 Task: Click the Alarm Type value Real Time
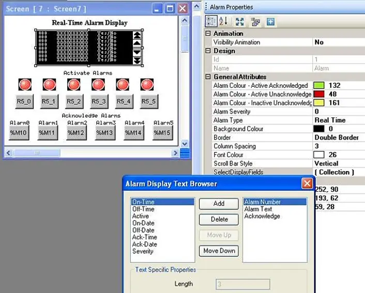point(330,120)
